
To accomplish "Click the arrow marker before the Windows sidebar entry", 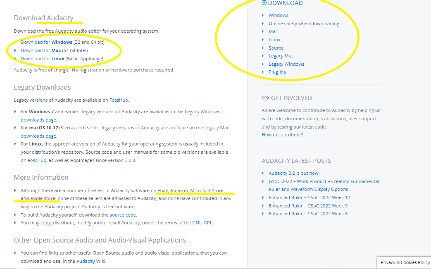I will 263,15.
